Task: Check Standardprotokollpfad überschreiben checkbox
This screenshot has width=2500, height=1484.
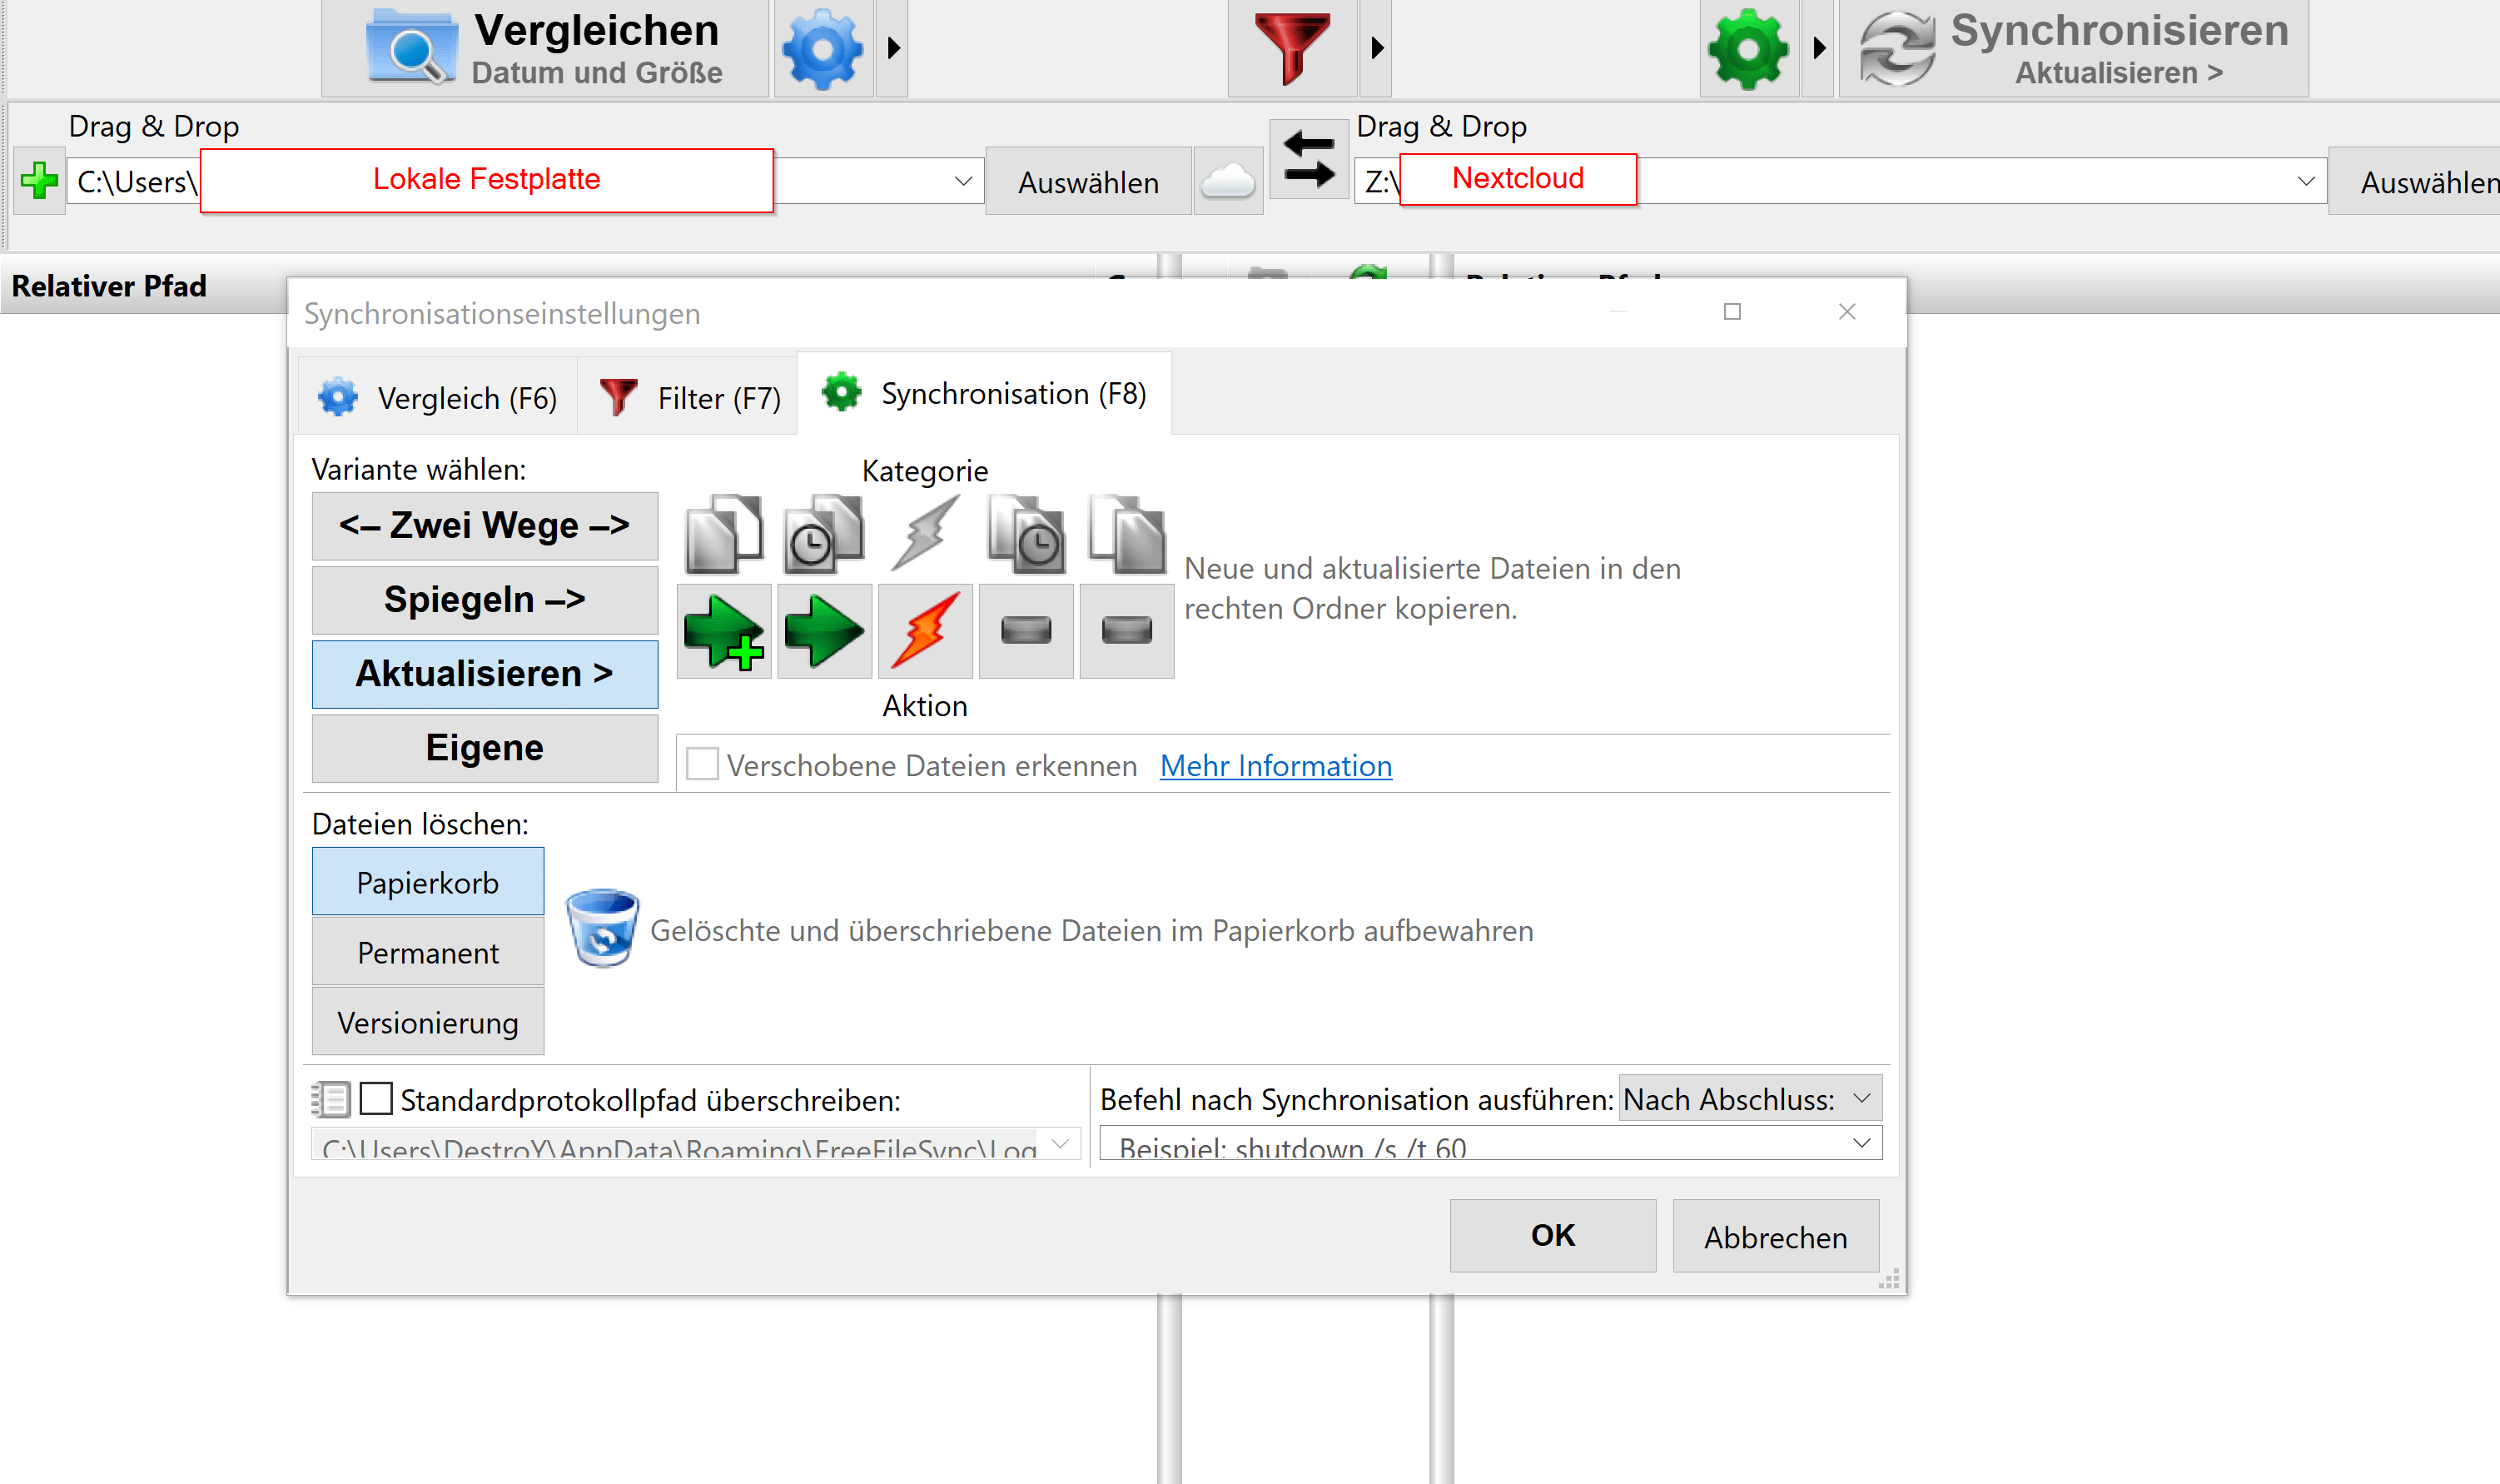Action: [375, 1099]
